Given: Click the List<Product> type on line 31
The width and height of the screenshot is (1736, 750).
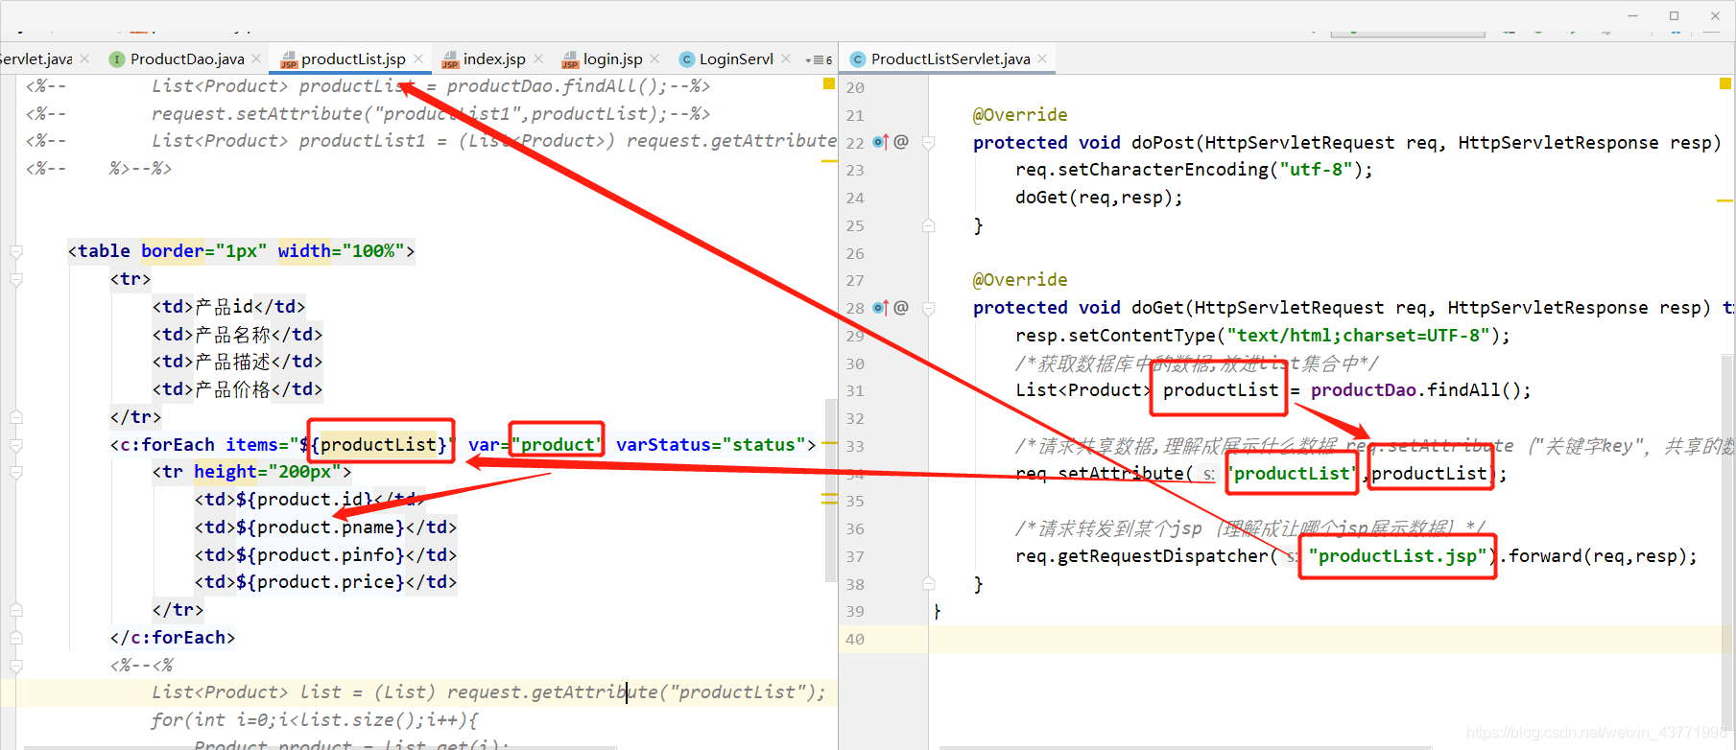Looking at the screenshot, I should (x=1083, y=390).
